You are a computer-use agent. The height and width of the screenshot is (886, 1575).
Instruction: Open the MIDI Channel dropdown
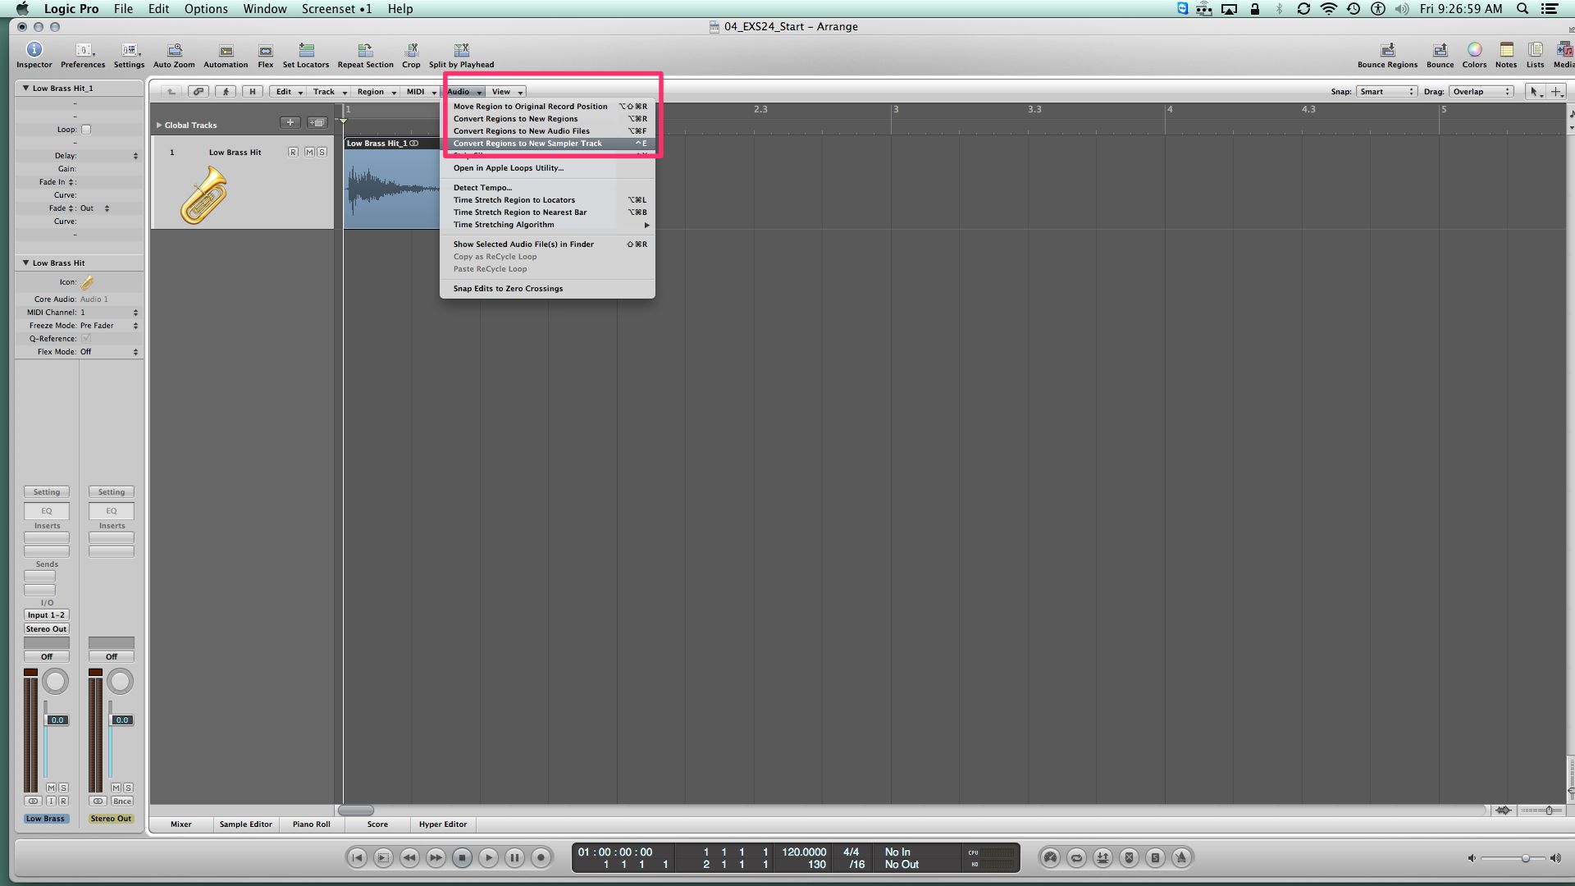(109, 313)
